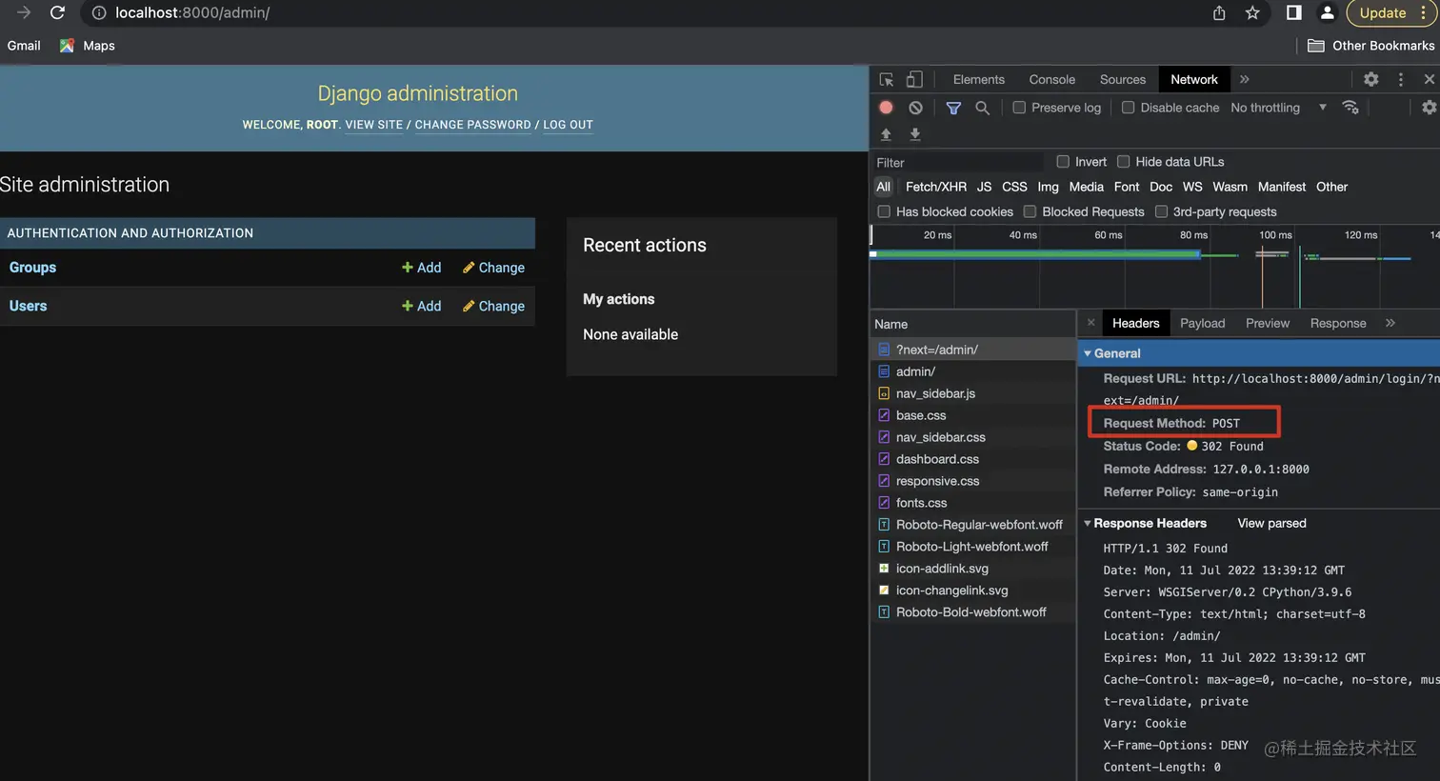Open the Groups model link
This screenshot has width=1440, height=781.
coord(32,268)
